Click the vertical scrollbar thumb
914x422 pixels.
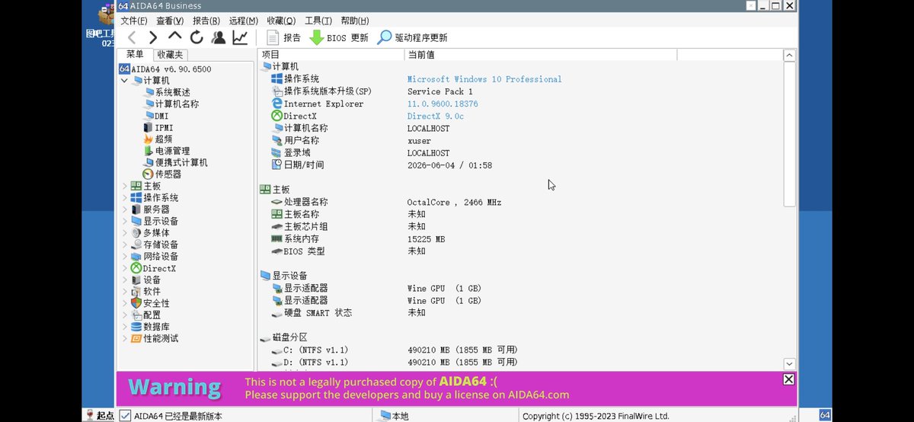click(790, 134)
